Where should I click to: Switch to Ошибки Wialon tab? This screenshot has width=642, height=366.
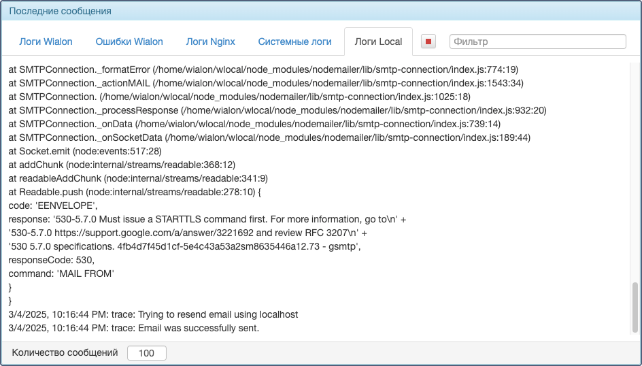click(129, 41)
